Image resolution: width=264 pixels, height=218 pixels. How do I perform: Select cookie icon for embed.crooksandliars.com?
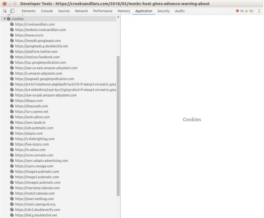click(12, 30)
